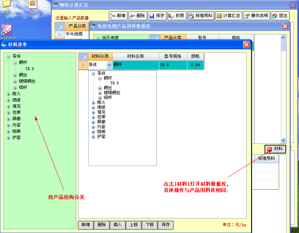299x233 pixels.
Task: Click the 退出 exit toolbar button
Action: (x=280, y=16)
